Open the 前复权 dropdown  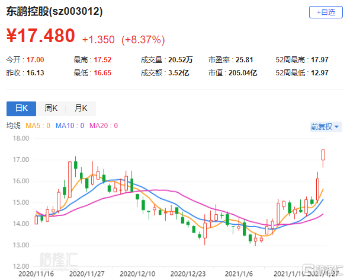pyautogui.click(x=326, y=127)
